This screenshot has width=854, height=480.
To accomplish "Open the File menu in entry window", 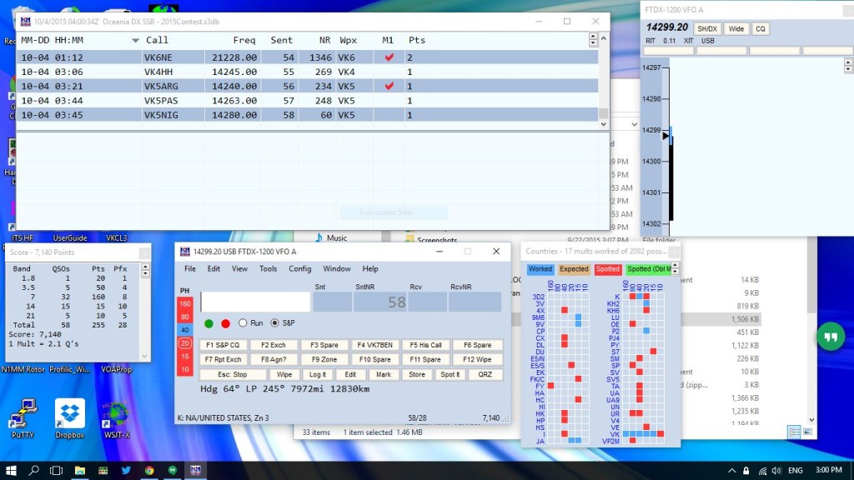I will pyautogui.click(x=190, y=269).
